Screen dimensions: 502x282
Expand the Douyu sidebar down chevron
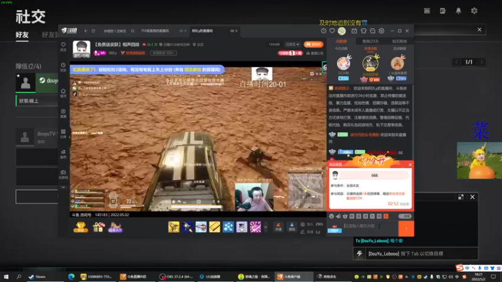pos(63,187)
